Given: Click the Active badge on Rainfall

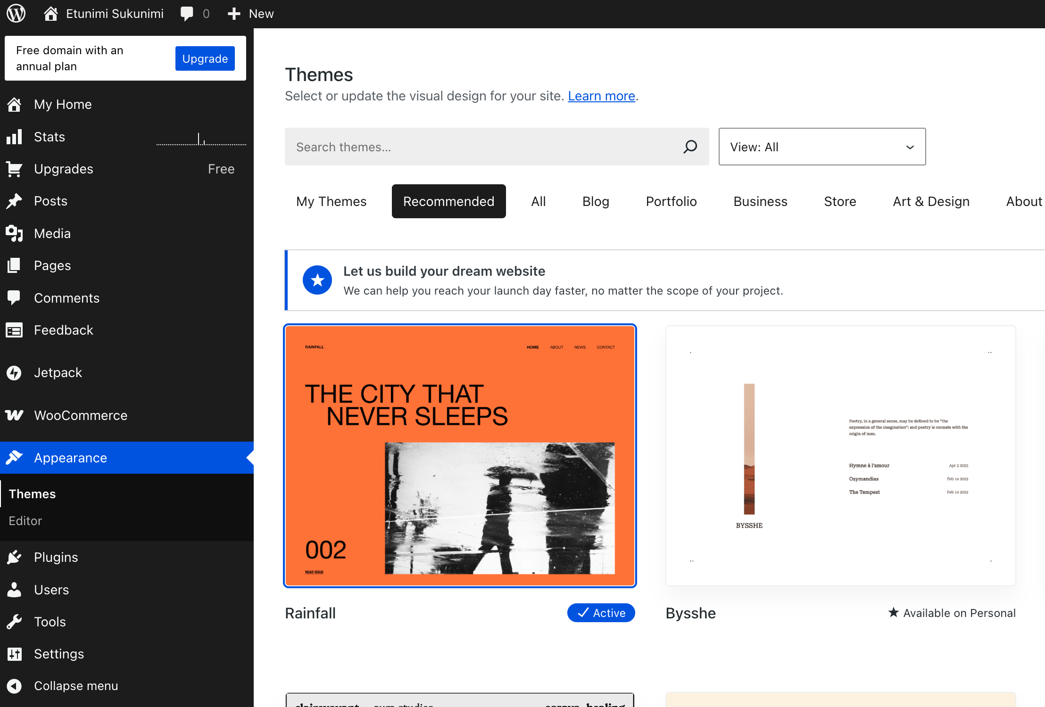Looking at the screenshot, I should 601,613.
